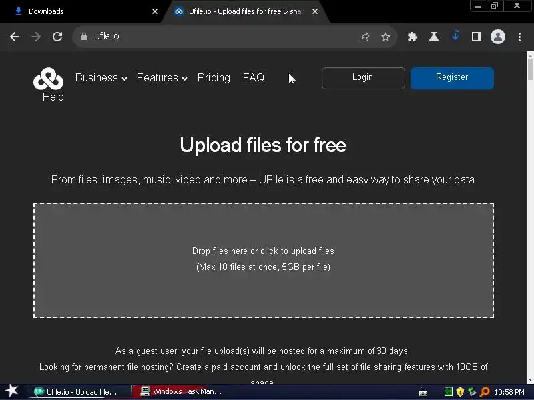Click the share page icon in address bar
This screenshot has height=400, width=534.
(364, 37)
